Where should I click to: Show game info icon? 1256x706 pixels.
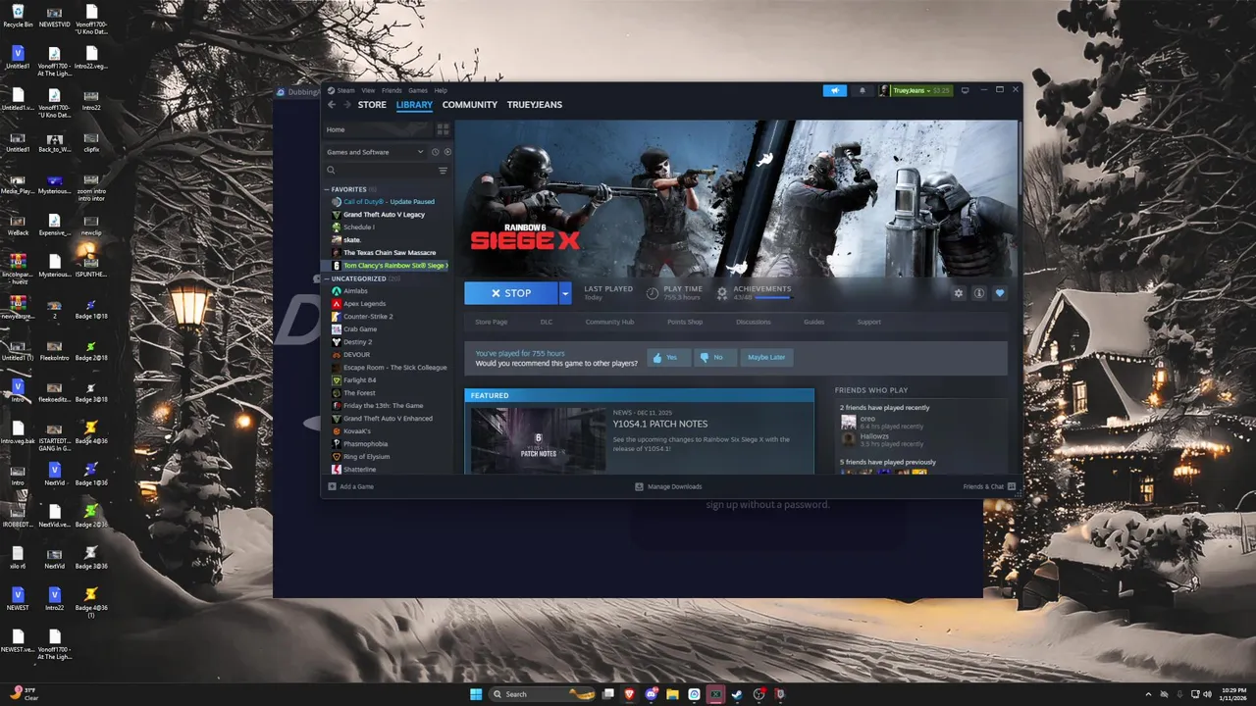click(979, 293)
